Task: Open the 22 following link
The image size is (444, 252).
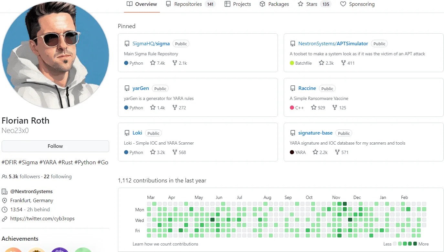Action: [58, 177]
